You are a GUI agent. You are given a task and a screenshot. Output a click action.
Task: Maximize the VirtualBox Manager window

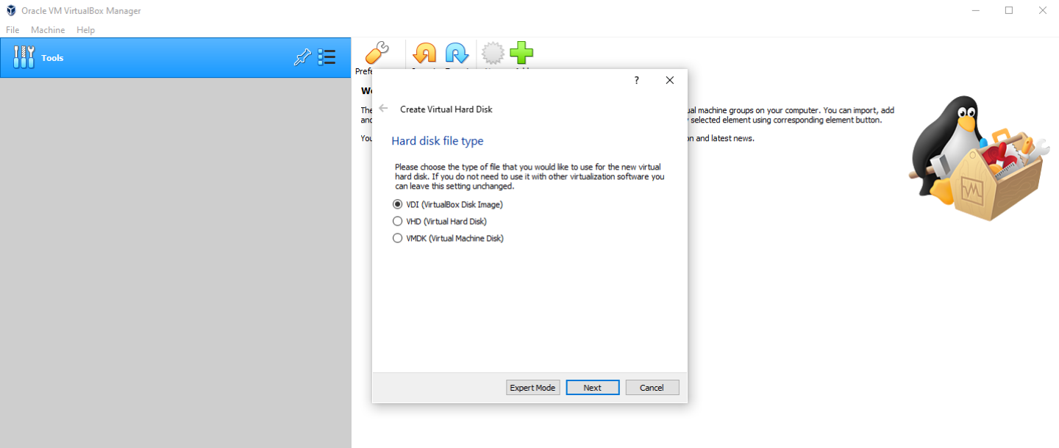(x=1009, y=10)
